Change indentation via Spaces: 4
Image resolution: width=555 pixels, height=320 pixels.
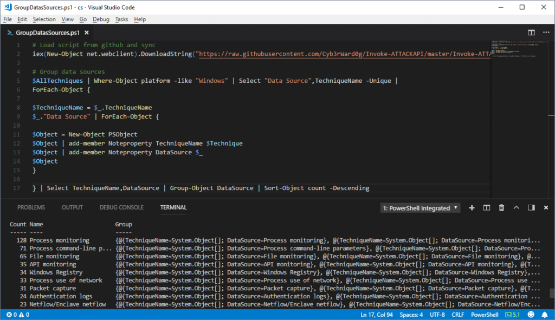411,315
